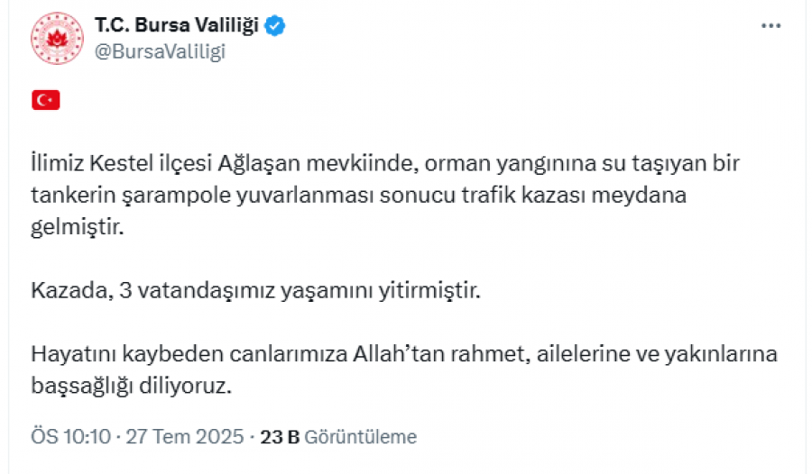This screenshot has width=812, height=474.
Task: Open the Bursa Valiliği profile avatar
Action: click(x=57, y=38)
